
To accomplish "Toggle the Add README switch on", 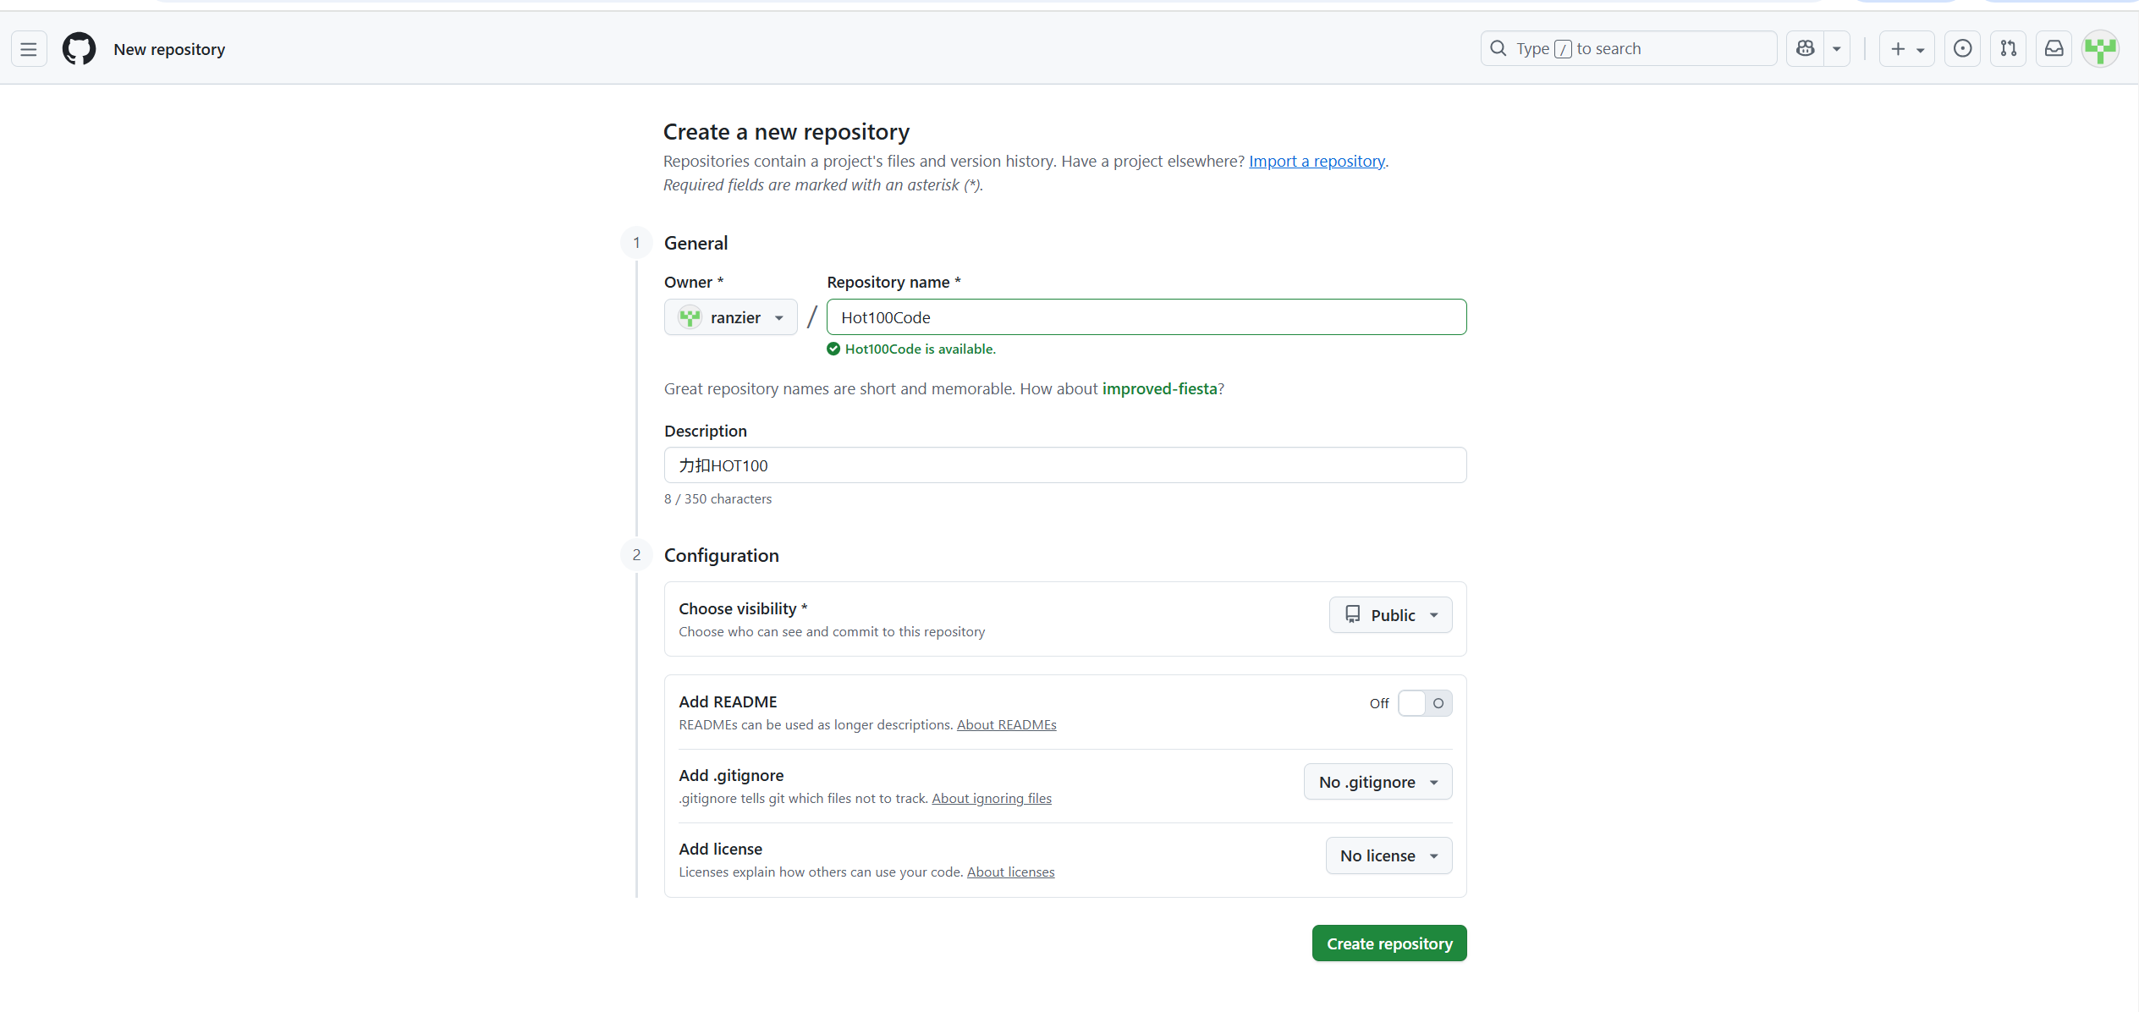I will point(1425,703).
